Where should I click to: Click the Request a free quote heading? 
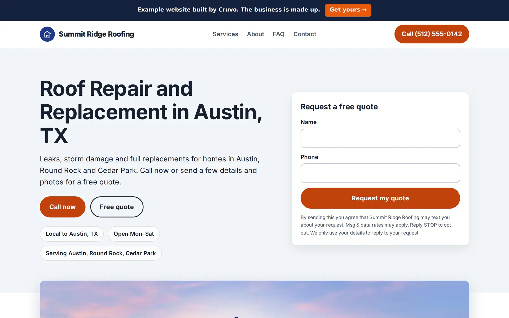(x=339, y=107)
